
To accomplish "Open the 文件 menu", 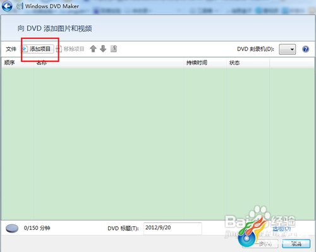I will [x=11, y=49].
